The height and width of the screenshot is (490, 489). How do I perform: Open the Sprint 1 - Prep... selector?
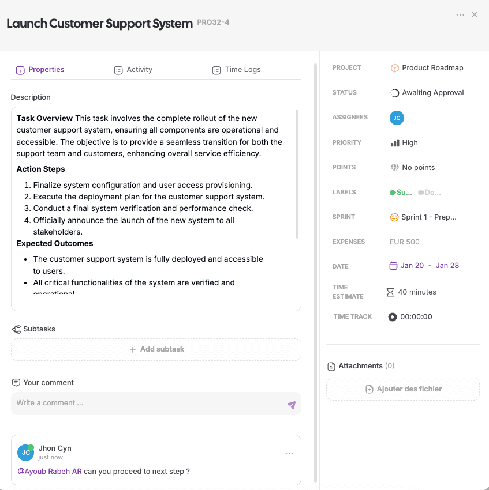(x=428, y=217)
